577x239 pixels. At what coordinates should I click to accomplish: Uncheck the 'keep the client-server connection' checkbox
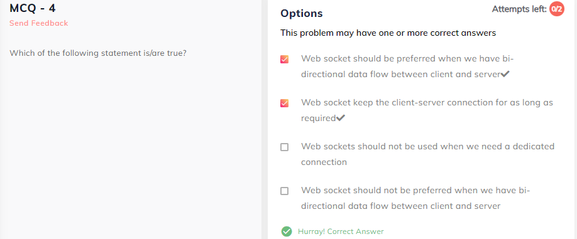[284, 103]
